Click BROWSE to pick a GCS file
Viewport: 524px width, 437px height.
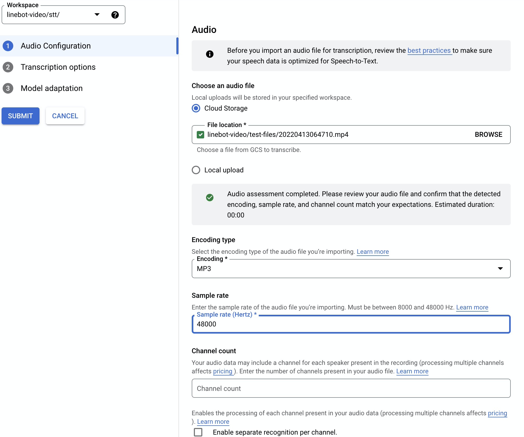coord(488,135)
